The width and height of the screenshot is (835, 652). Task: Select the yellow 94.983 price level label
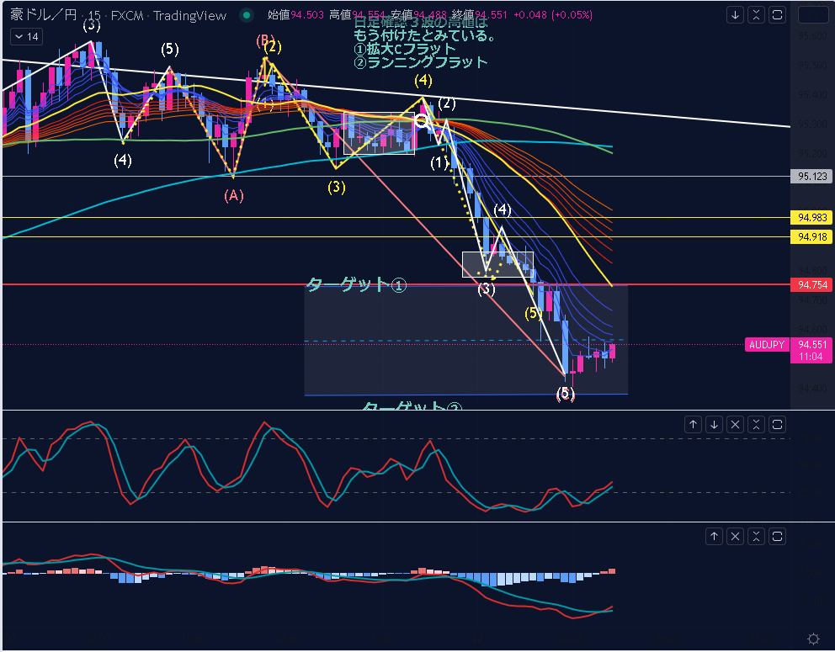812,218
